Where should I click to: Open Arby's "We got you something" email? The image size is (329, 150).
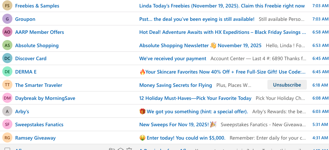[x=197, y=111]
